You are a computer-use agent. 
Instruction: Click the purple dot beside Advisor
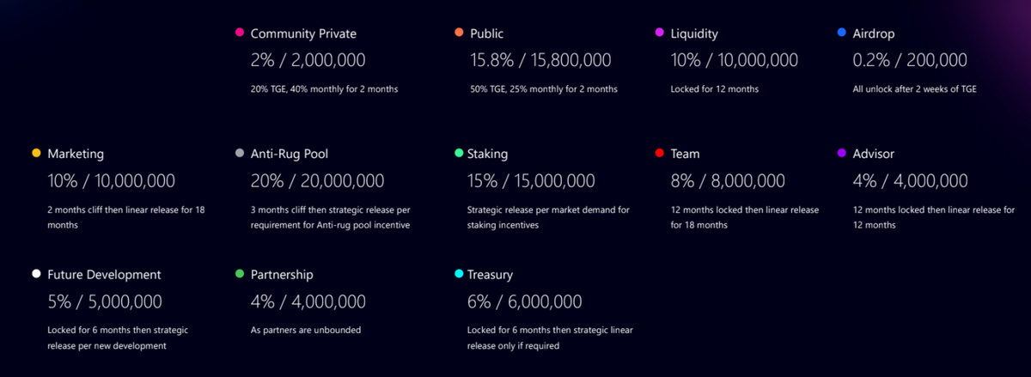(842, 154)
